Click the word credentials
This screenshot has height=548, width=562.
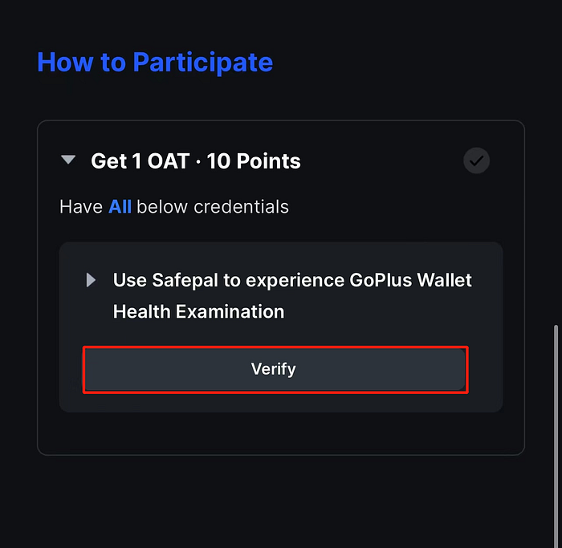pos(241,207)
